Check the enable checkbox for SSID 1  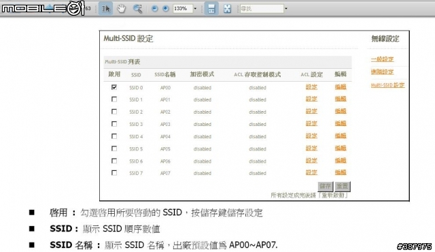coord(114,99)
